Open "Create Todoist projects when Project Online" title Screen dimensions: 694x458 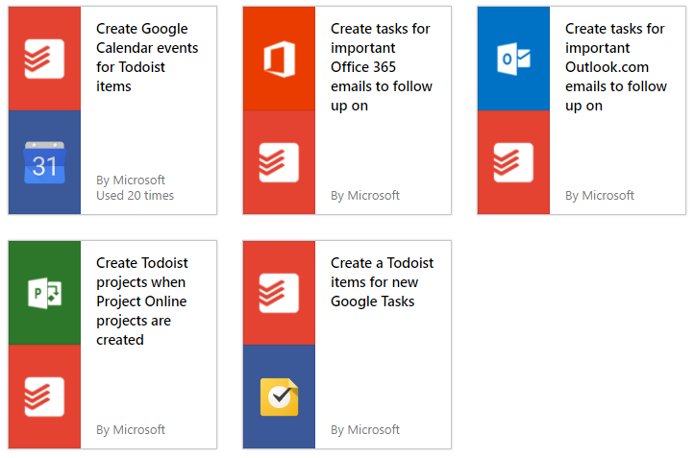click(x=142, y=301)
